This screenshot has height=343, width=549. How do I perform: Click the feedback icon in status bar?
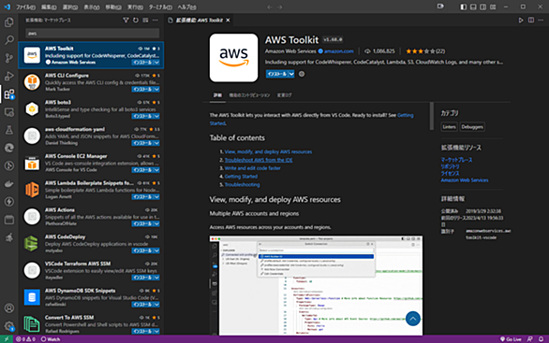tap(530, 339)
